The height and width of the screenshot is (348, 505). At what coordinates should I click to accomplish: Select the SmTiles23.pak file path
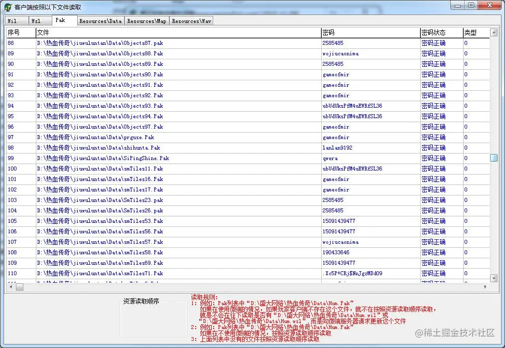pos(100,200)
